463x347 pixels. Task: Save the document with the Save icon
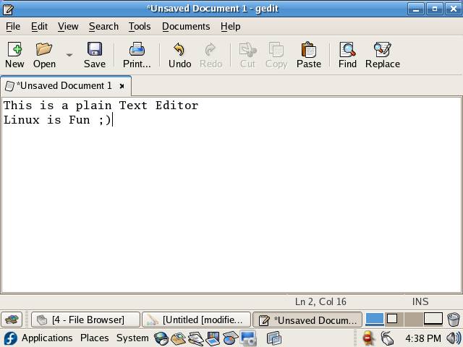(x=94, y=50)
